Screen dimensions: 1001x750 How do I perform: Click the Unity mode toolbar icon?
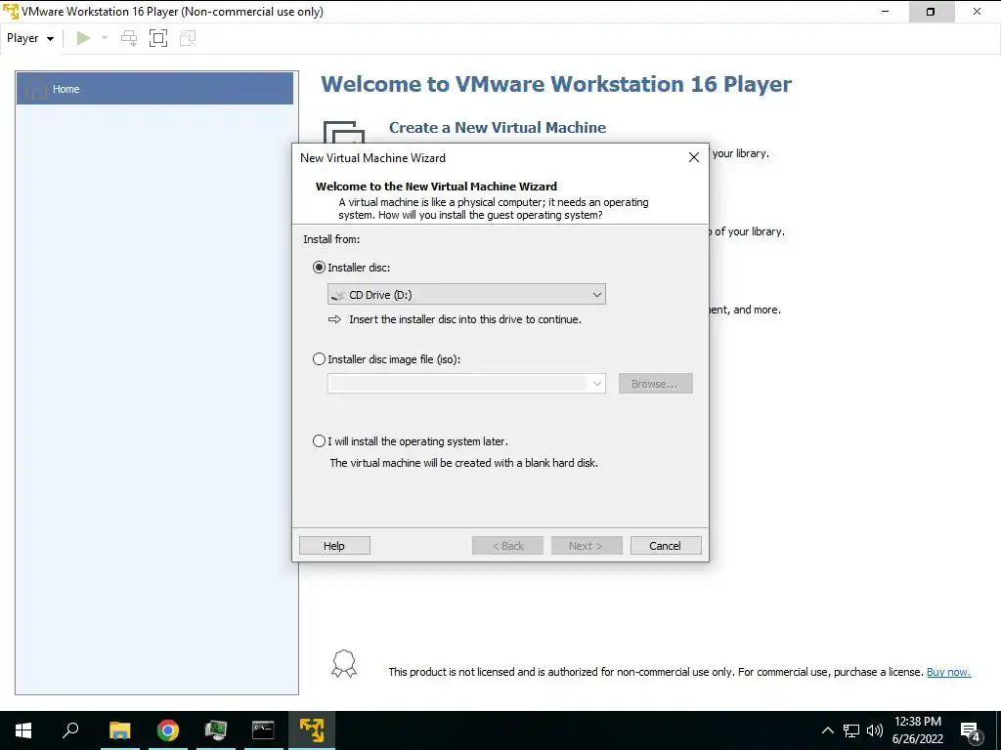(x=188, y=38)
